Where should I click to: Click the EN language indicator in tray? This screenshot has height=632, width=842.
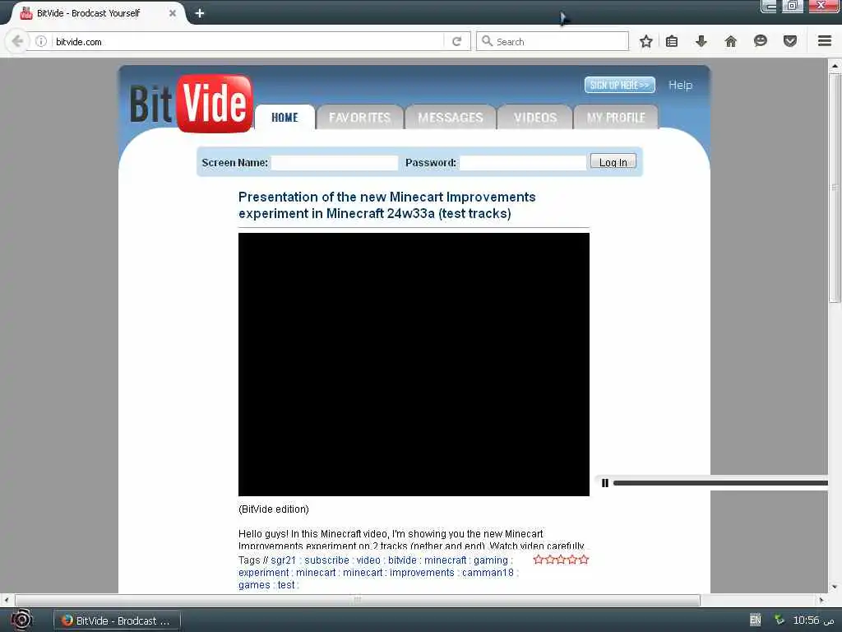755,620
